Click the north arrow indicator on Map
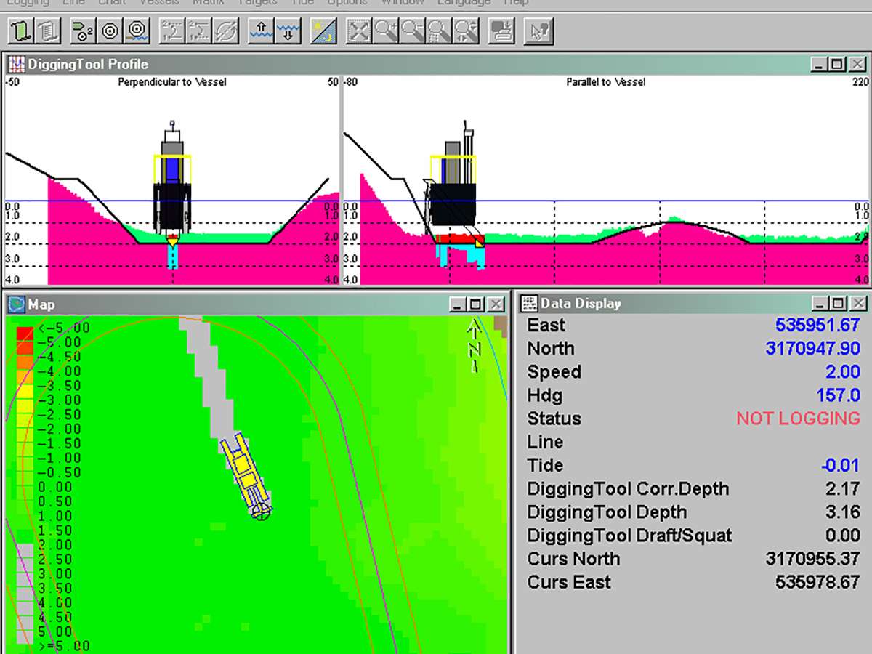This screenshot has width=872, height=654. point(475,346)
